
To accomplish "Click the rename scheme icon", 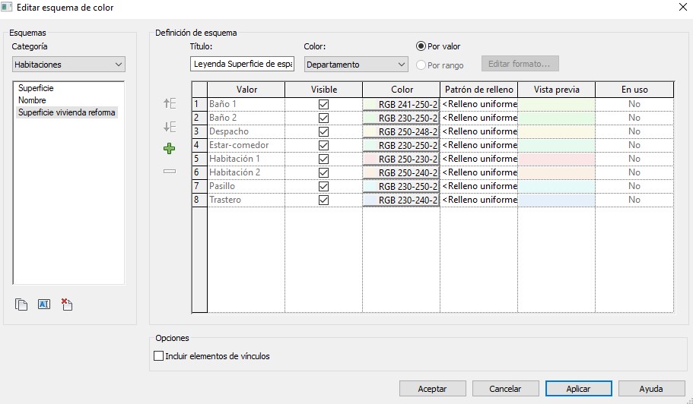I will (x=43, y=305).
